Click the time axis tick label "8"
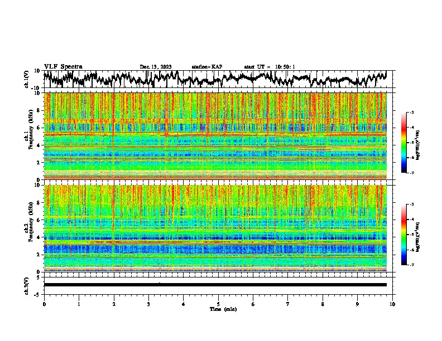442x341 pixels. (323, 304)
